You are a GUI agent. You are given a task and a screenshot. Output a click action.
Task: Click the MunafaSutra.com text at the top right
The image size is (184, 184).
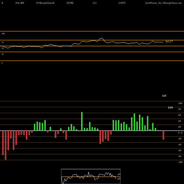tap(173, 3)
